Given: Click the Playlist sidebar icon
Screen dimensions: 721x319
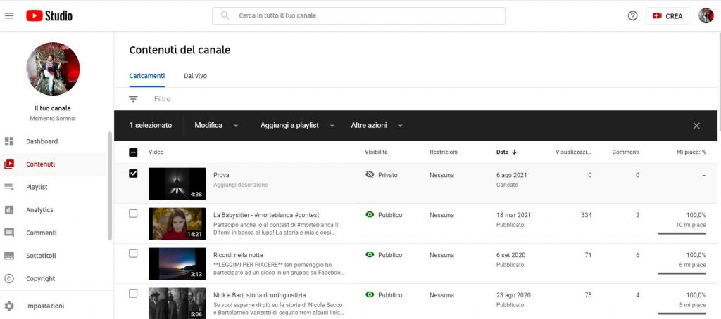Looking at the screenshot, I should [x=9, y=187].
